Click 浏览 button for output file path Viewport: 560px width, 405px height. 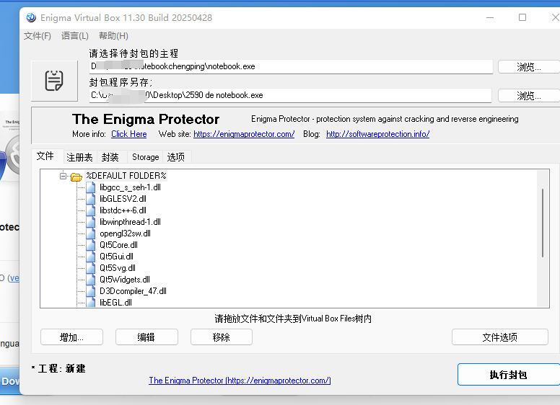(529, 96)
